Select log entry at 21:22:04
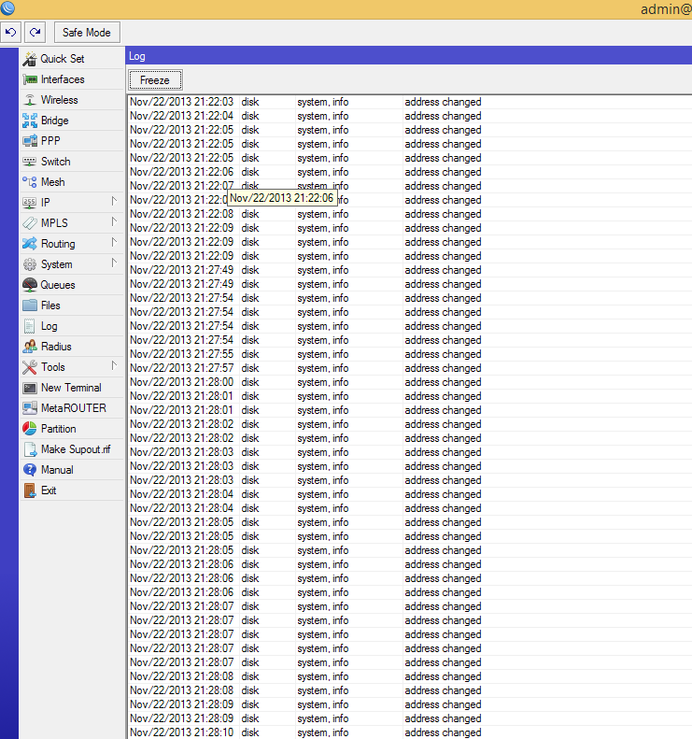Image resolution: width=692 pixels, height=739 pixels. [x=410, y=116]
